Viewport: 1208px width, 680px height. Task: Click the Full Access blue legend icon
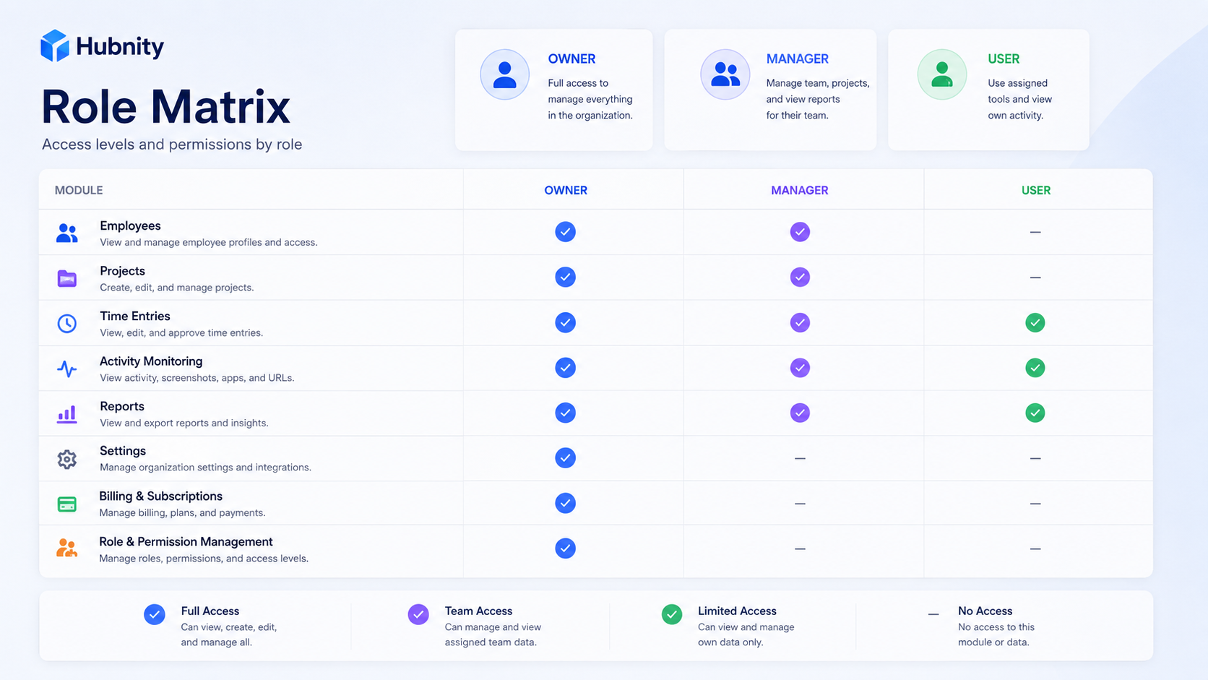[x=155, y=614]
